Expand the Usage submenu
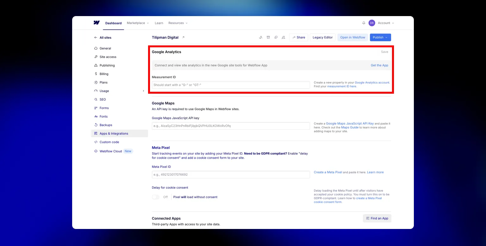This screenshot has height=246, width=486. click(143, 91)
